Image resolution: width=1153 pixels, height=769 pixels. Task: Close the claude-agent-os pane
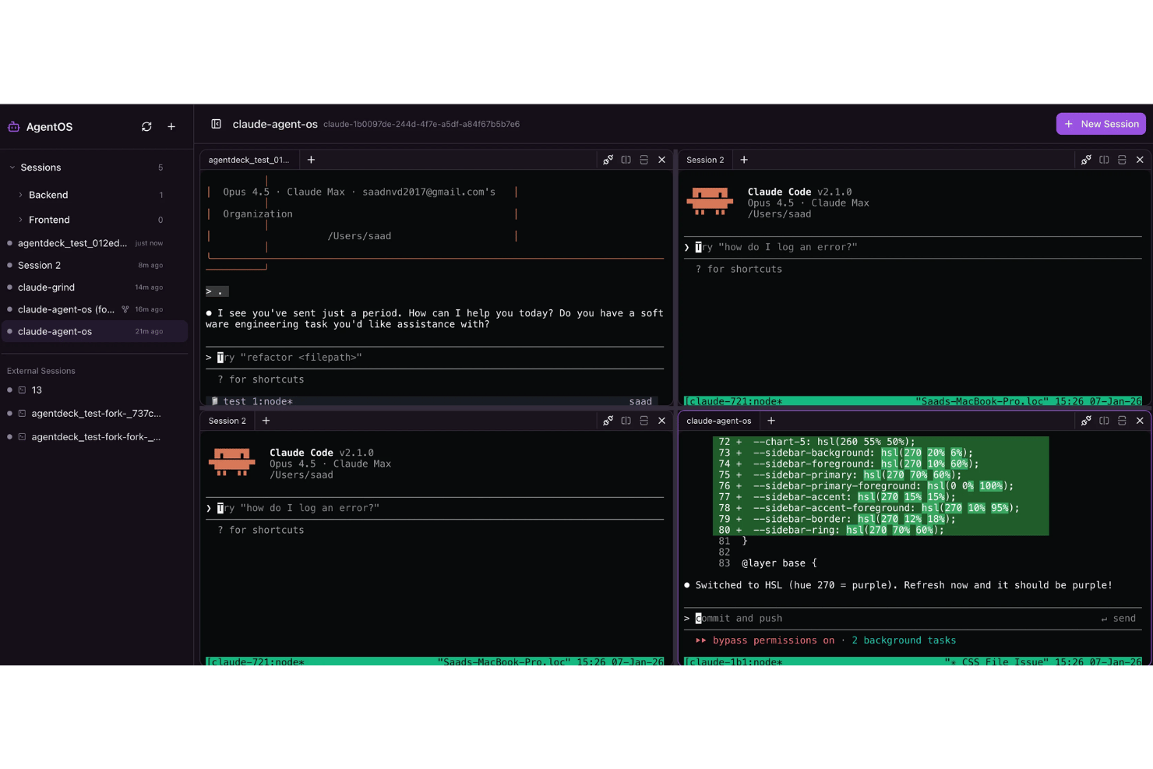click(1140, 421)
